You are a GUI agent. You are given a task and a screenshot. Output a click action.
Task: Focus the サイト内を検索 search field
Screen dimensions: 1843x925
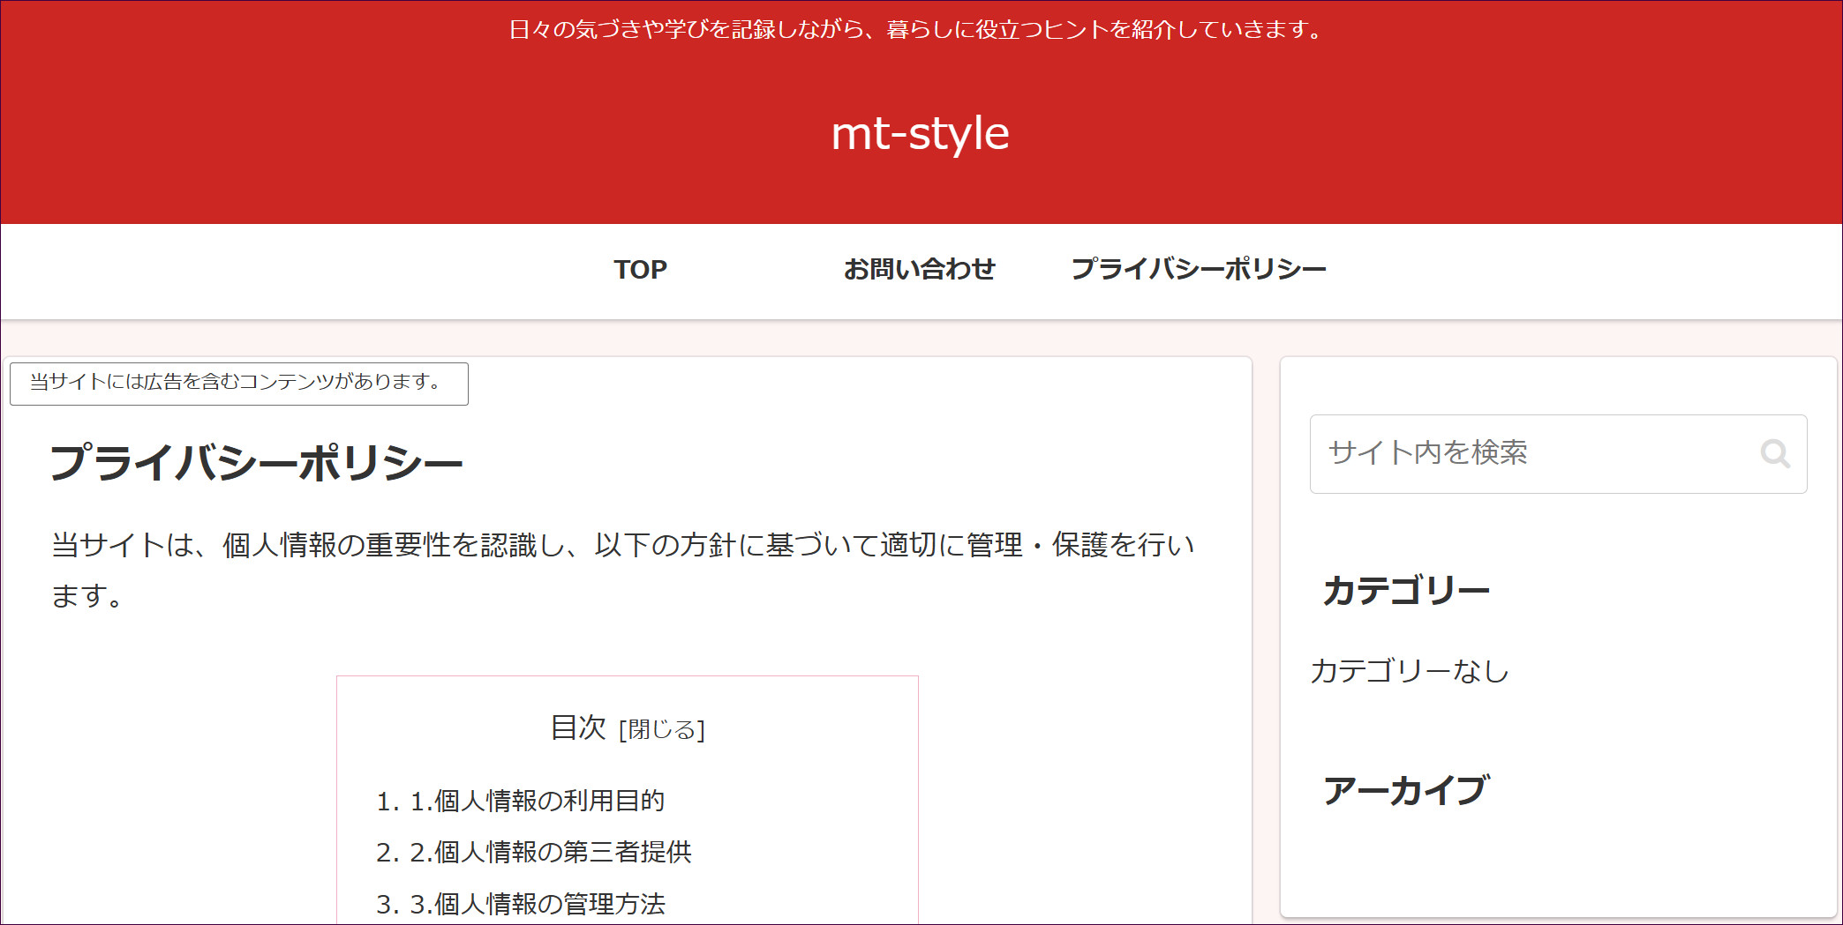pyautogui.click(x=1558, y=453)
